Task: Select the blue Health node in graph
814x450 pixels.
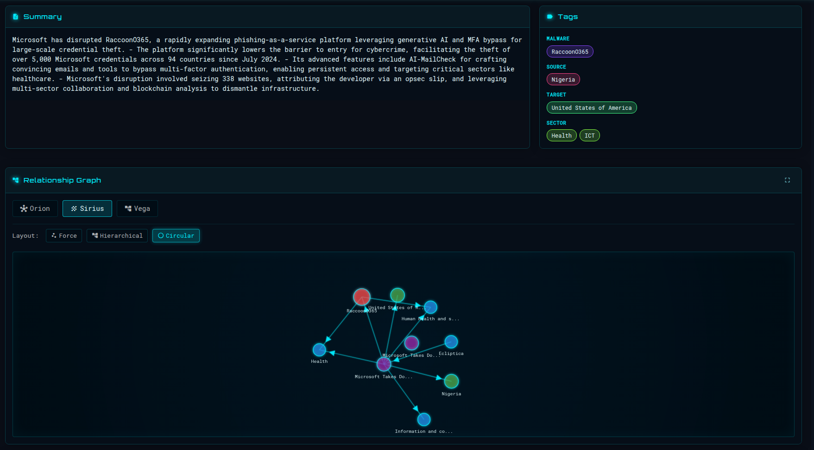Action: pyautogui.click(x=319, y=350)
